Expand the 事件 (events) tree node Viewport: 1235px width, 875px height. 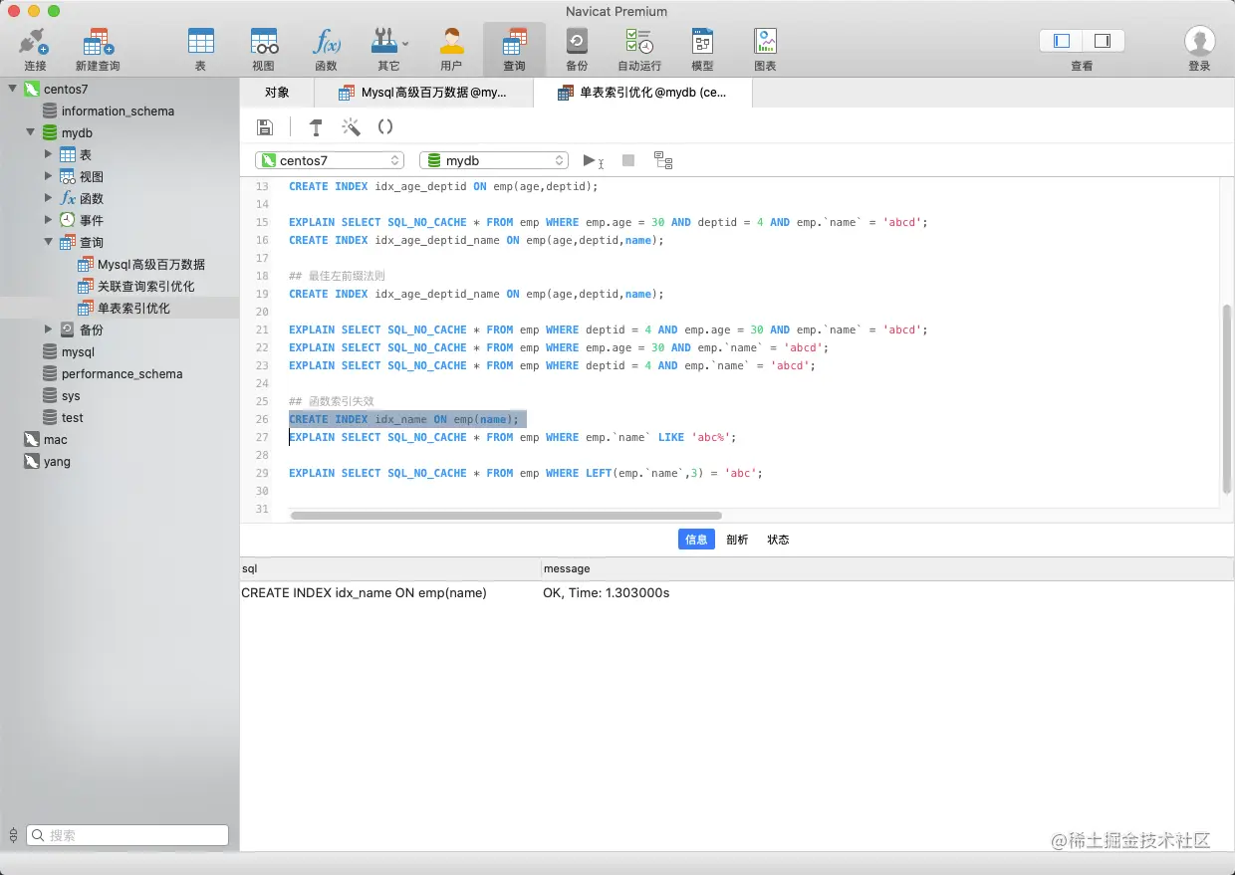[48, 220]
